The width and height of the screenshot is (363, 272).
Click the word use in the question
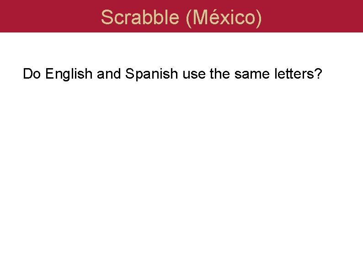coord(194,75)
